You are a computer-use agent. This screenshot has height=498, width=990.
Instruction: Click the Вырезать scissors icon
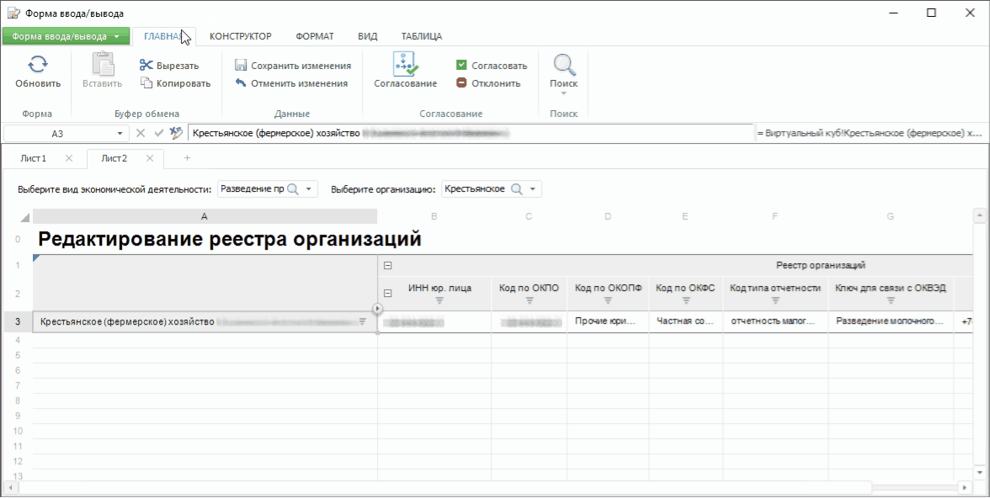click(146, 66)
